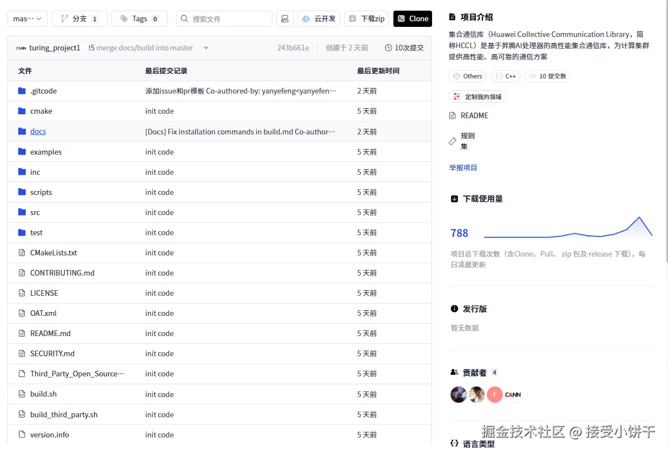Click the Third_Party_Open_Source file icon
This screenshot has height=452, width=668.
(x=22, y=374)
